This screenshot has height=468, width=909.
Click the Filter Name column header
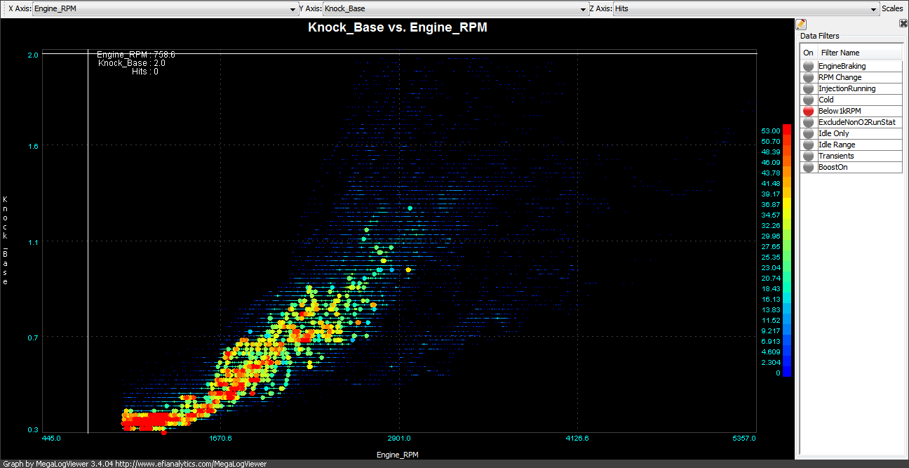859,53
